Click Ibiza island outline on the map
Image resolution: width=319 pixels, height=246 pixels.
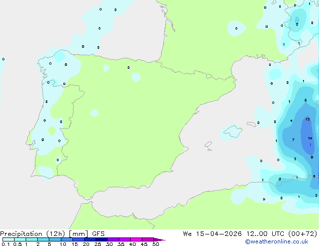(208, 145)
